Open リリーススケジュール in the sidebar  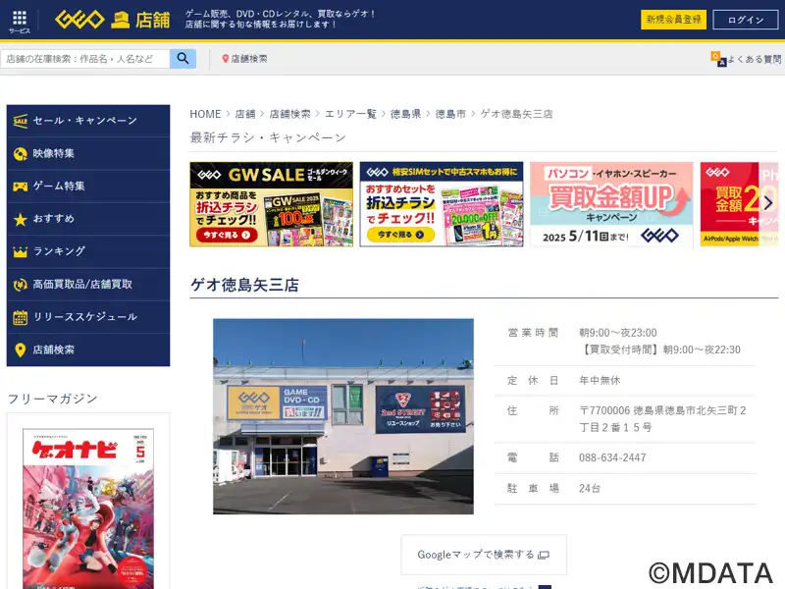tap(88, 317)
